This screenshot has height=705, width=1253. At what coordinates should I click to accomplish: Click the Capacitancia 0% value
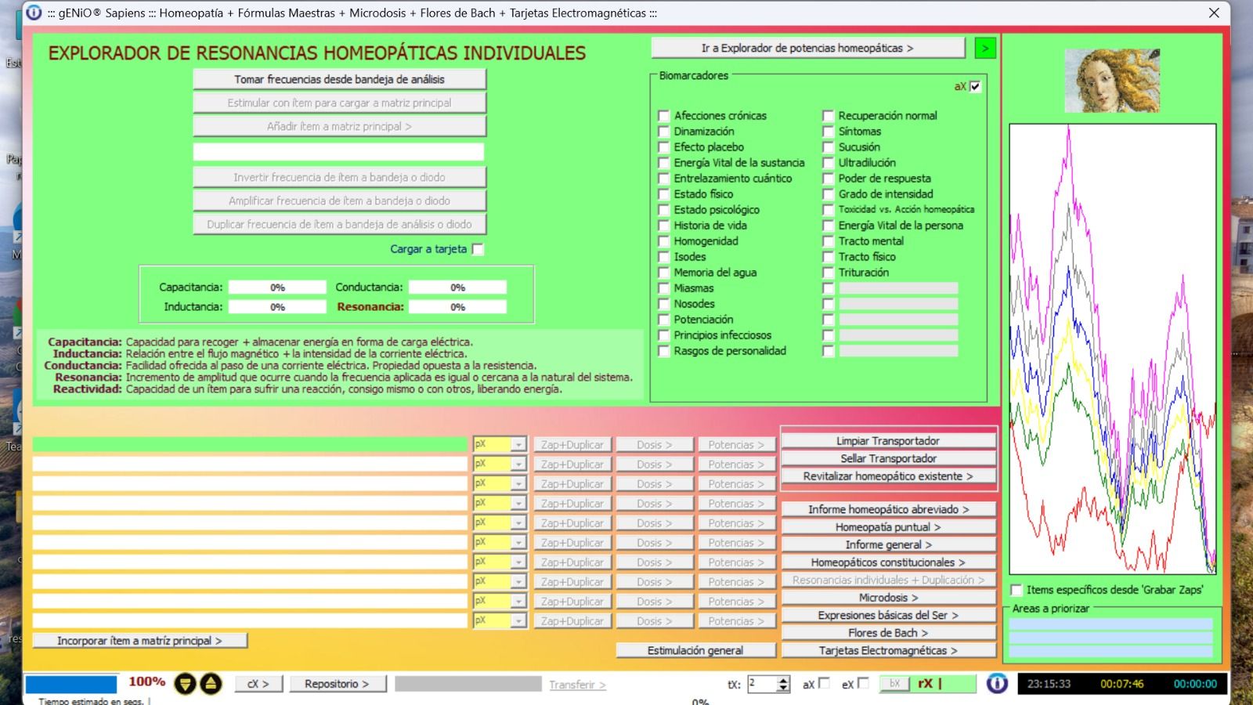[277, 287]
